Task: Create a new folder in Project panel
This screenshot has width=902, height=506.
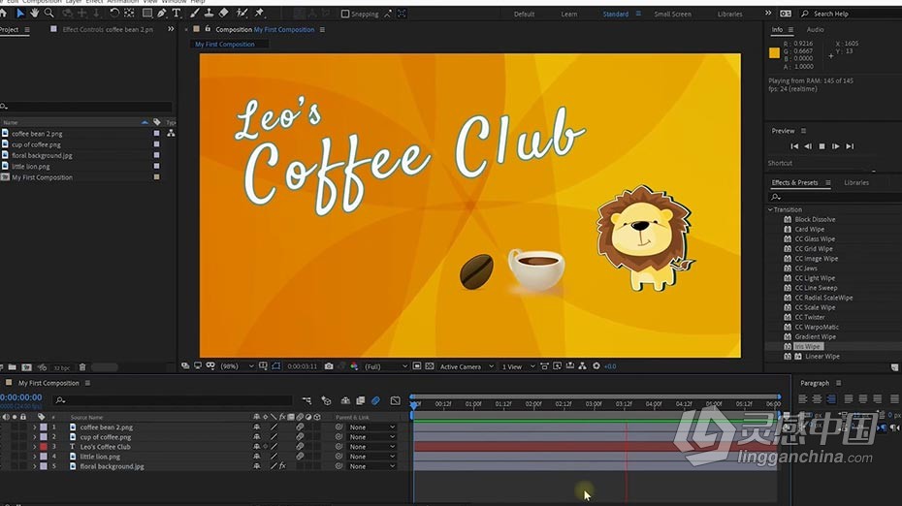Action: 12,367
